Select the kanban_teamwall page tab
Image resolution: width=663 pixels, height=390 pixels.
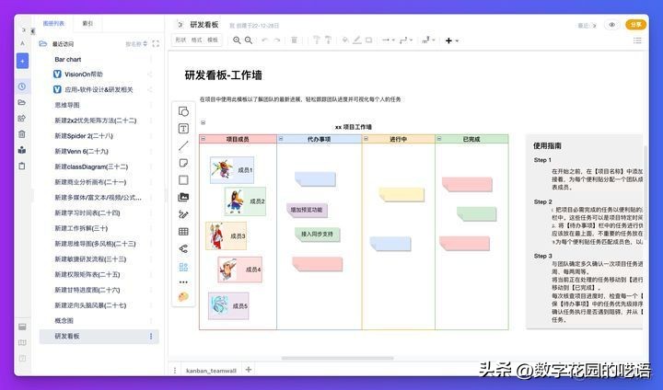[x=211, y=371]
